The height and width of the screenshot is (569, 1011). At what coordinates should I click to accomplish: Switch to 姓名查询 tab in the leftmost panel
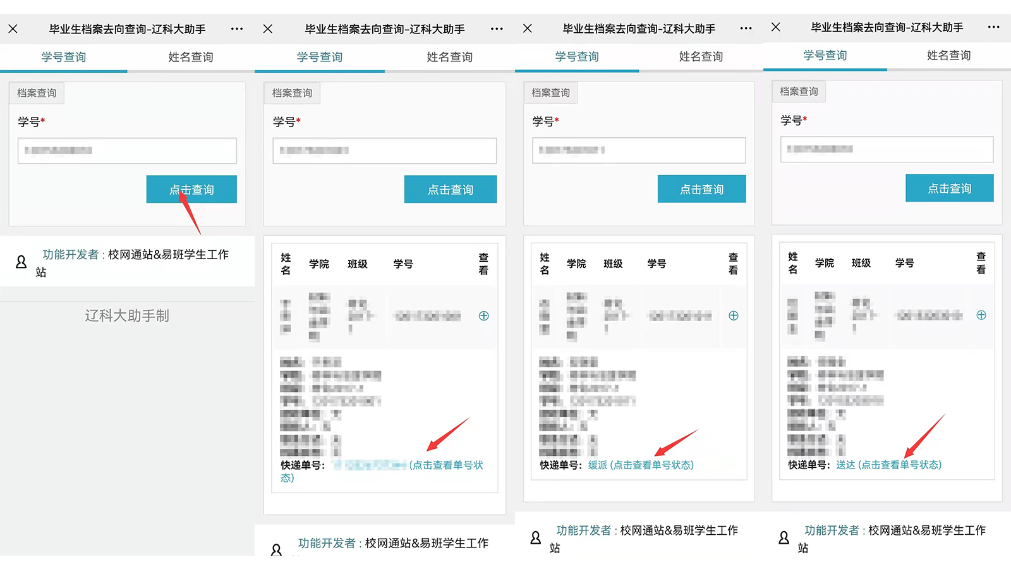[x=191, y=57]
